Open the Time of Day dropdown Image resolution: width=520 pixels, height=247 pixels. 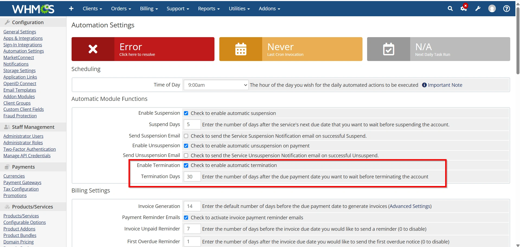[216, 85]
